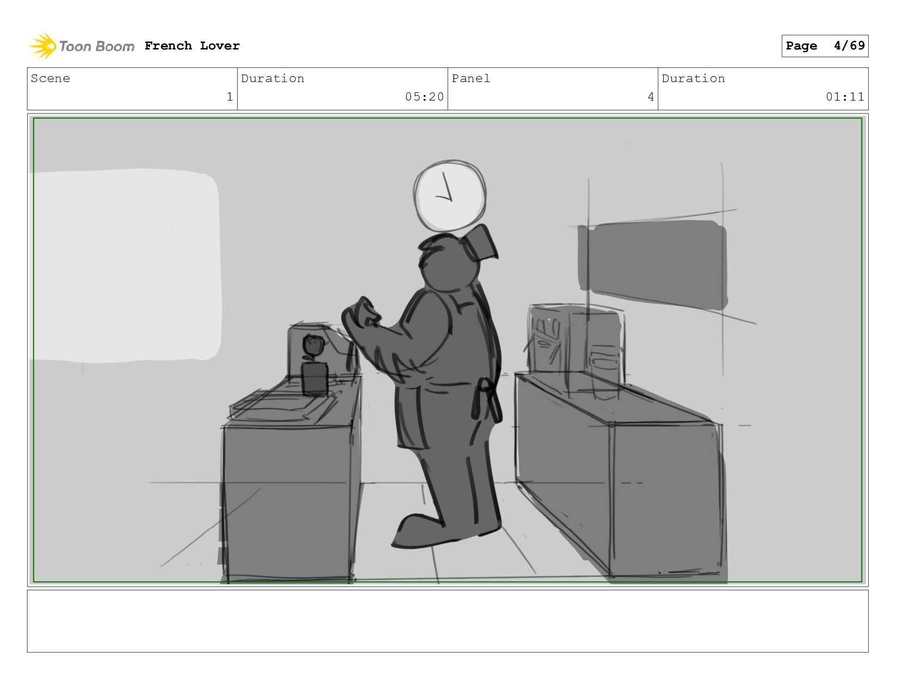Click the panel number value '4'
Image resolution: width=897 pixels, height=693 pixels.
[x=651, y=97]
